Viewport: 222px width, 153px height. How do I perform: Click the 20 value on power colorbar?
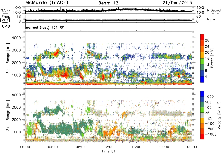(207, 52)
